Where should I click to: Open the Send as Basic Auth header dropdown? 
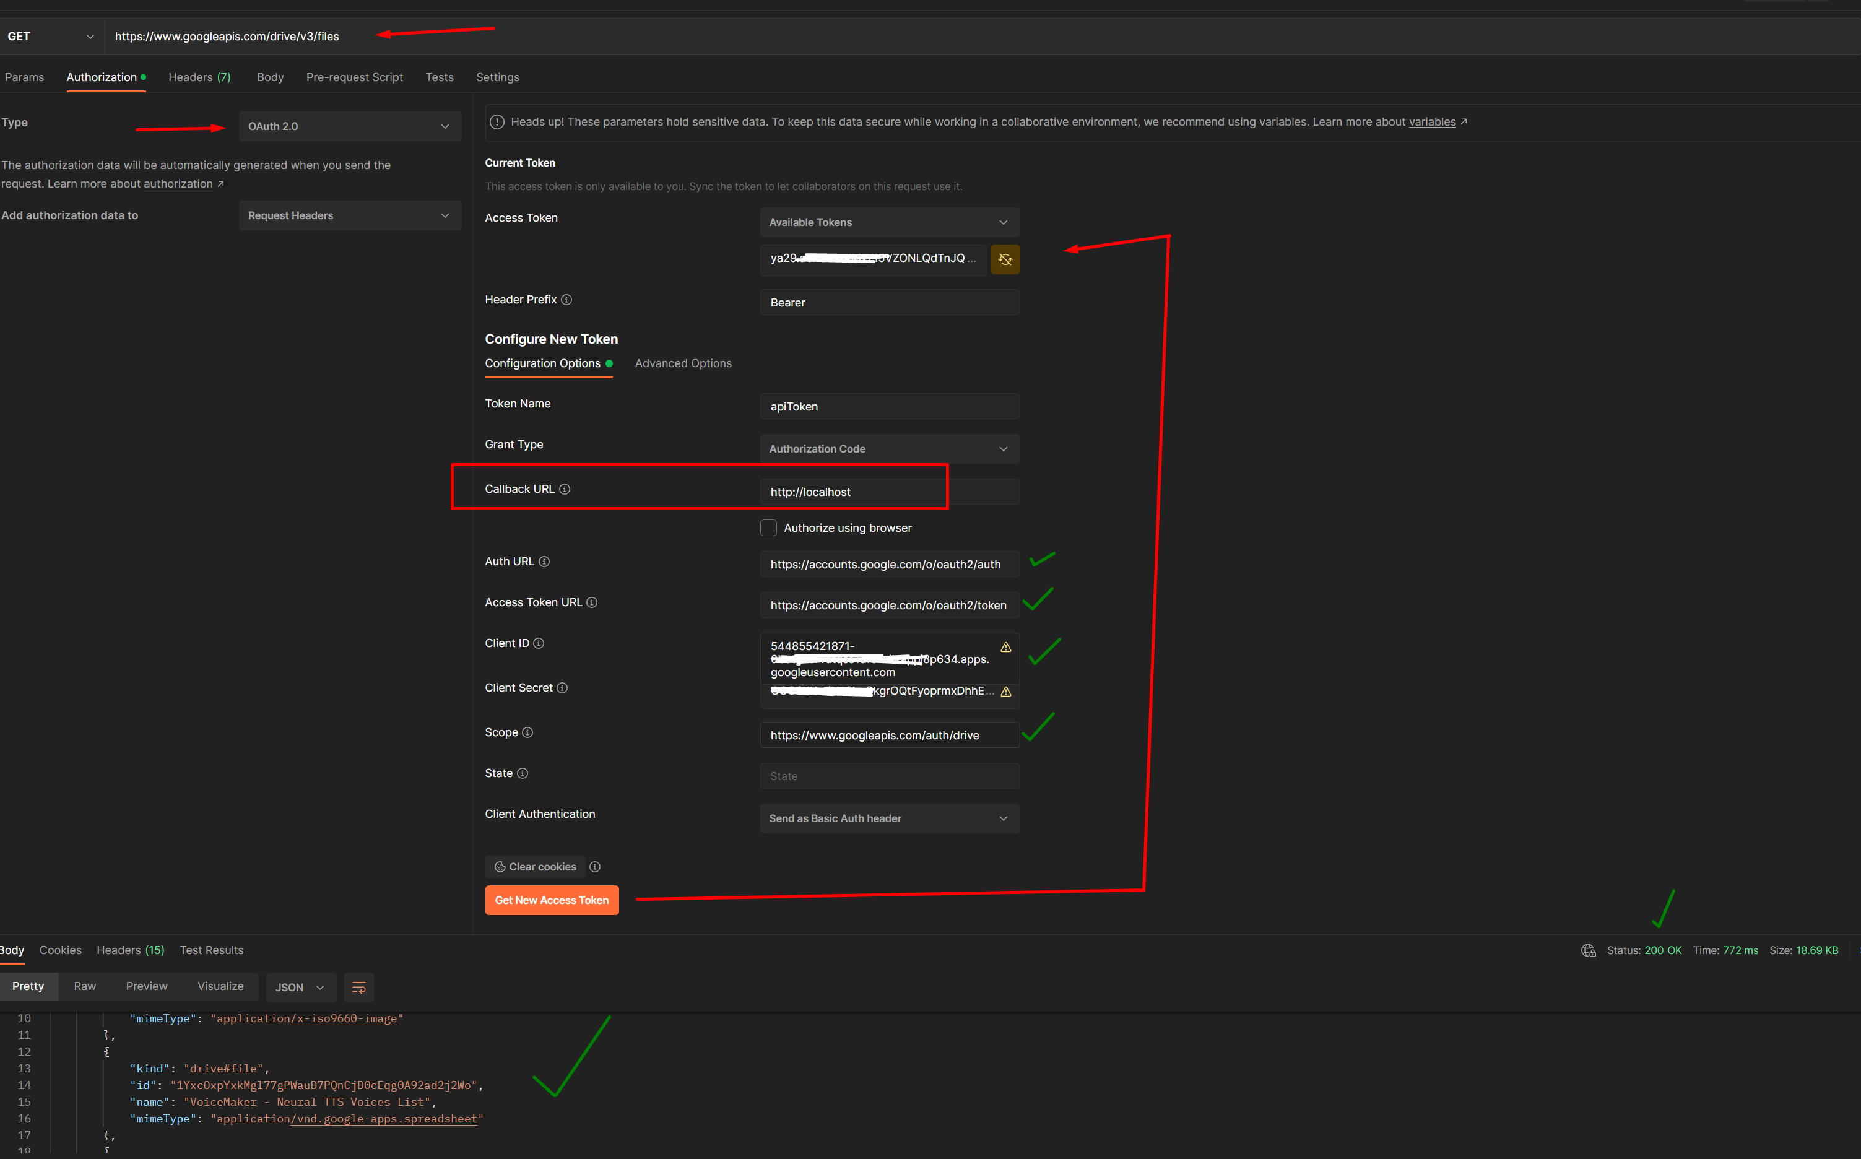[889, 818]
